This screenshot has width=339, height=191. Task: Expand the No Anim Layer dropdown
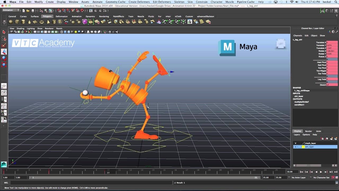289,177
